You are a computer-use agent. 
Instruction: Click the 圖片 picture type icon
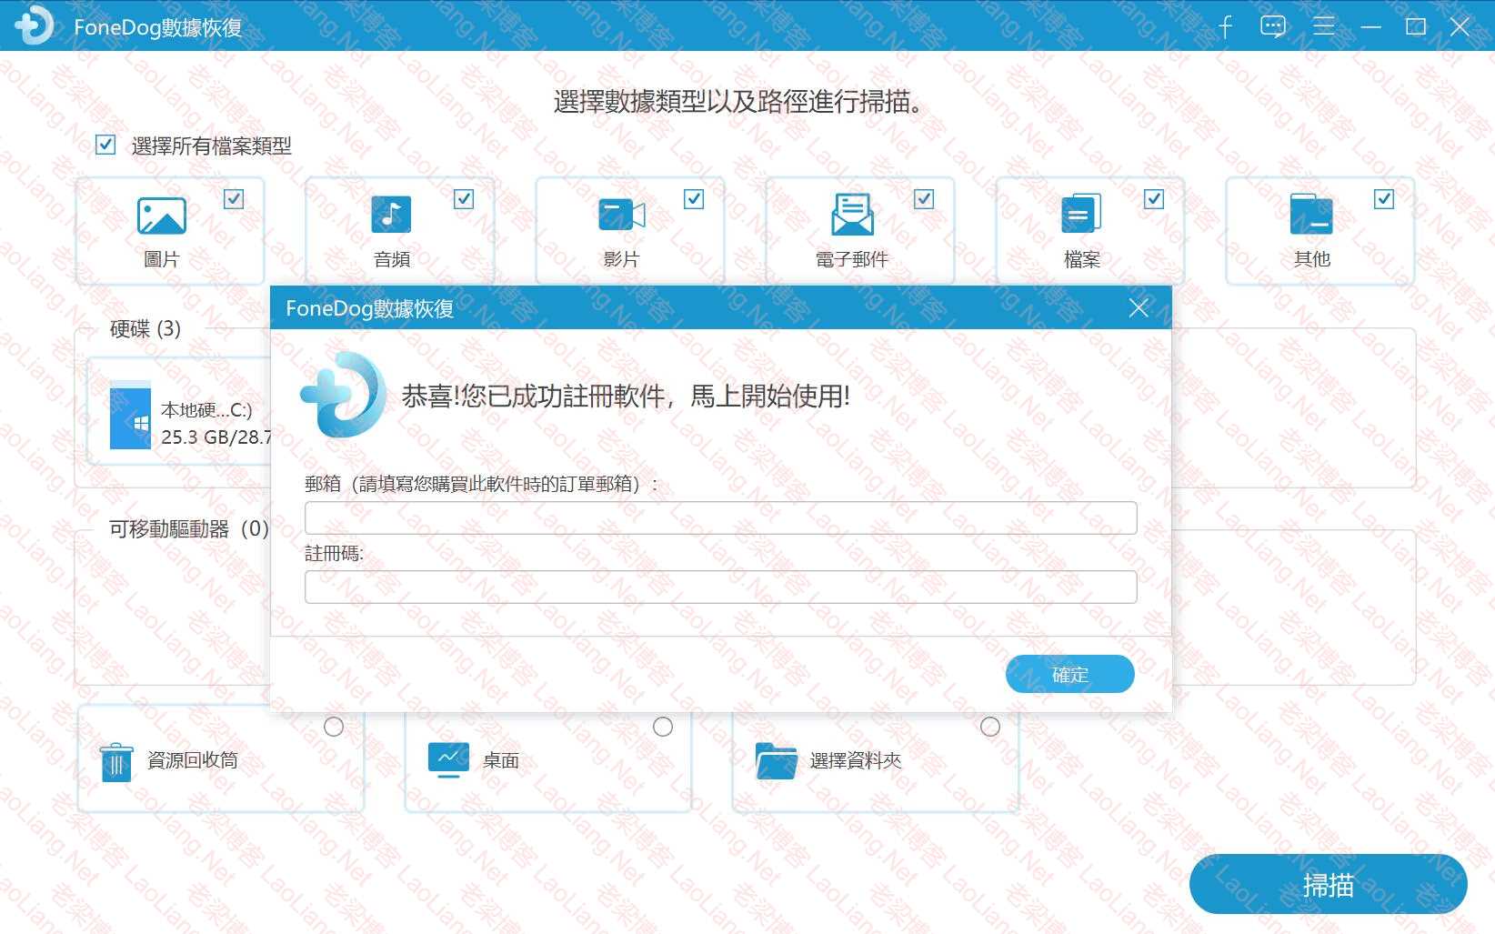[162, 216]
